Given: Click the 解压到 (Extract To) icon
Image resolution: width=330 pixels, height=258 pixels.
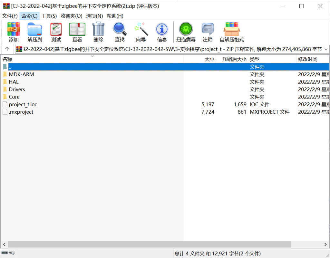Looking at the screenshot, I should (x=35, y=32).
